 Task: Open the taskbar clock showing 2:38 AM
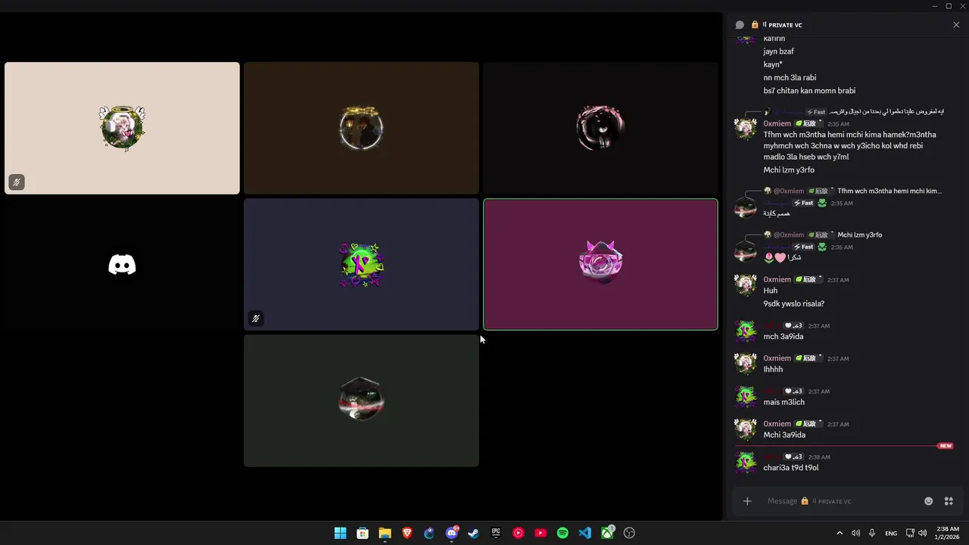click(x=948, y=533)
